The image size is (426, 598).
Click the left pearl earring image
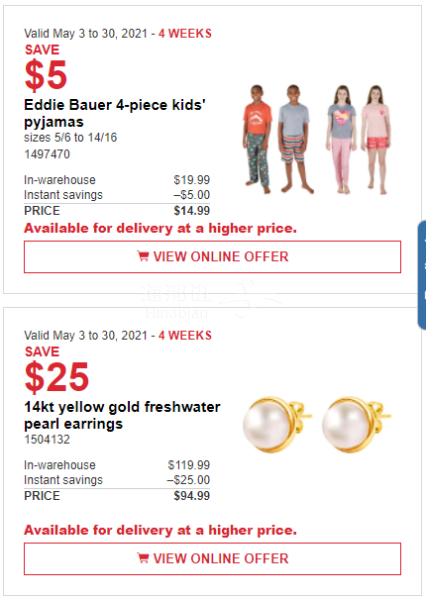pos(277,424)
